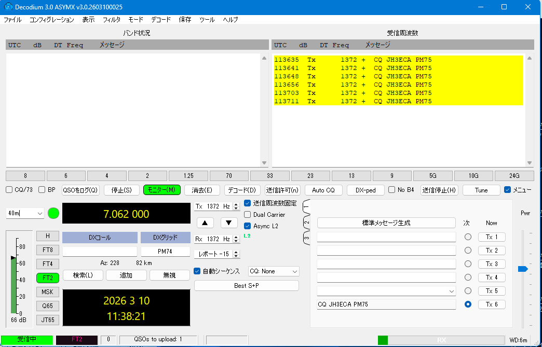
Task: Select the FT8 mode button
Action: tap(48, 249)
